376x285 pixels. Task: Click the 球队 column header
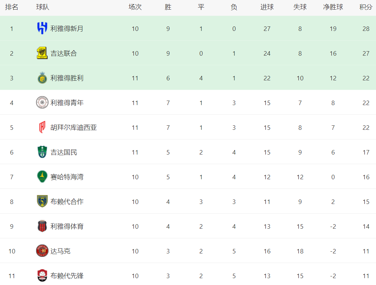click(x=43, y=7)
